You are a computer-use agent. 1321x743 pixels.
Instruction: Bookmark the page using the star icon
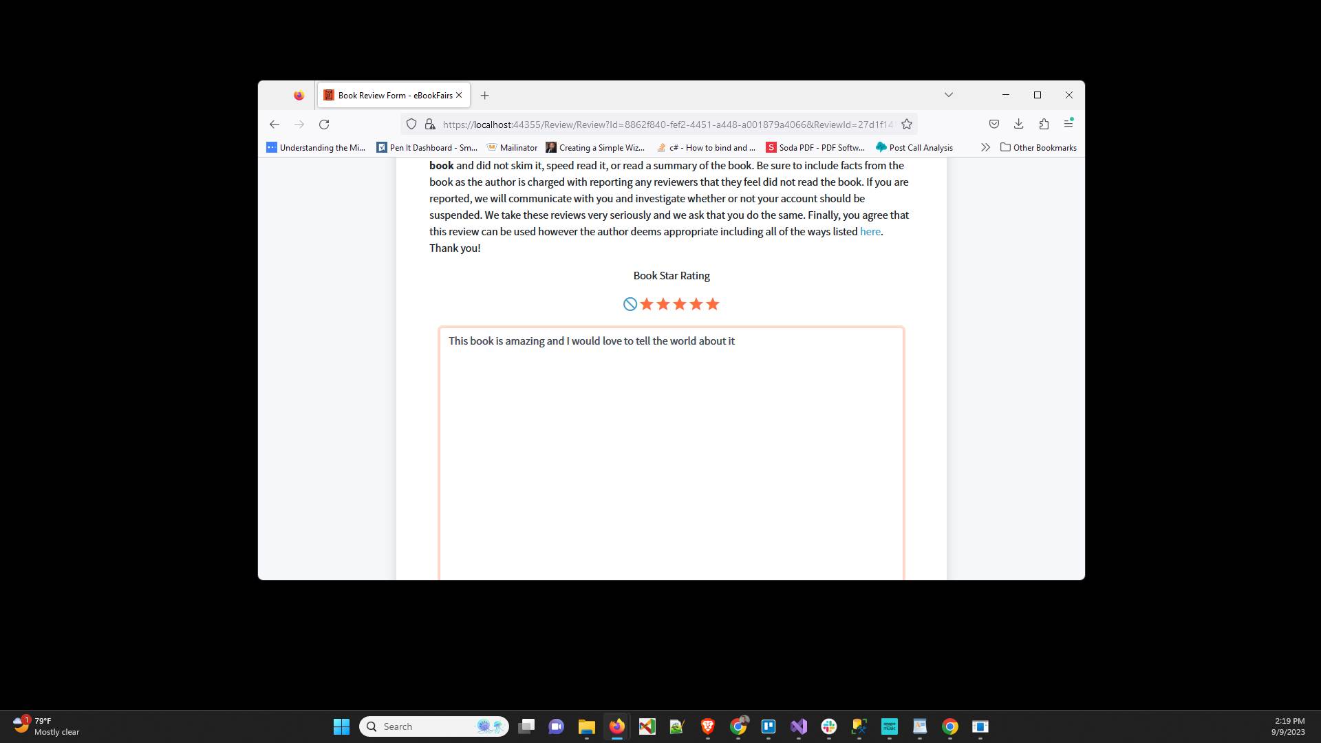click(x=906, y=124)
